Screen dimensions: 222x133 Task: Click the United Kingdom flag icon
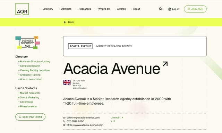point(67,82)
